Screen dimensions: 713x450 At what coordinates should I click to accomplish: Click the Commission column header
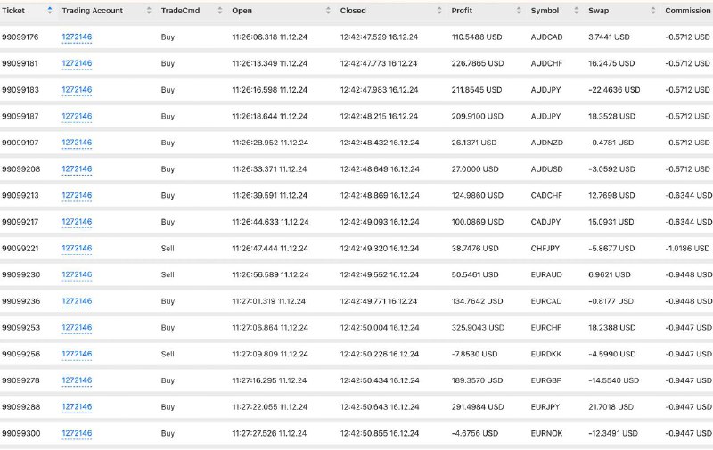687,11
